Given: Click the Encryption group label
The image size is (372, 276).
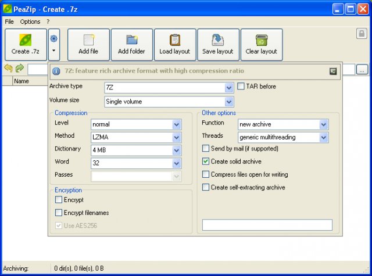Looking at the screenshot, I should [69, 190].
